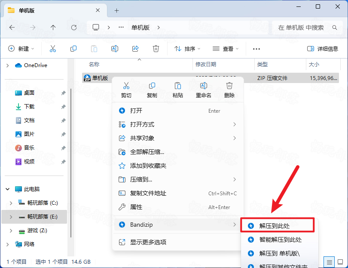Click the search magnifier icon
Image resolution: width=348 pixels, height=268 pixels.
pyautogui.click(x=334, y=28)
